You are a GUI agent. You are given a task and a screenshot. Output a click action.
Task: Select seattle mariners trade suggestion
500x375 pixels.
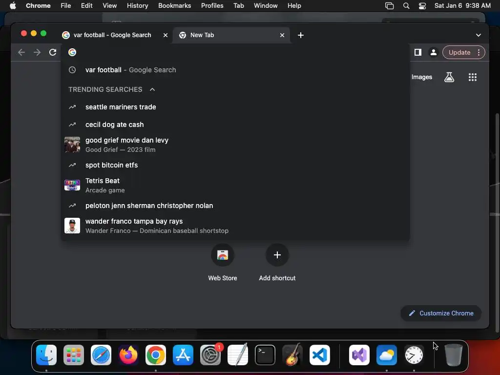pyautogui.click(x=235, y=107)
